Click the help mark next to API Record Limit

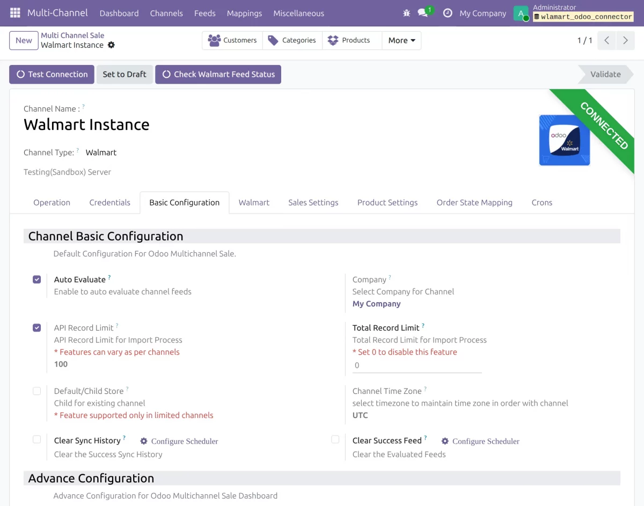(x=117, y=325)
